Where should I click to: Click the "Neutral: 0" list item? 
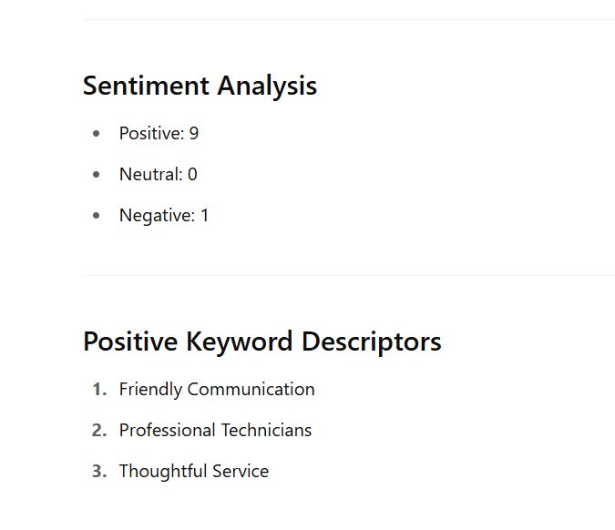click(158, 175)
